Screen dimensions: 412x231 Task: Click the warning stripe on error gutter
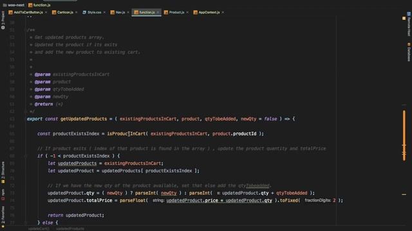click(x=404, y=135)
